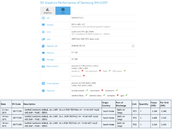172x129 pixels.
Task: Click the CPU chip icon
Action: [43, 32]
